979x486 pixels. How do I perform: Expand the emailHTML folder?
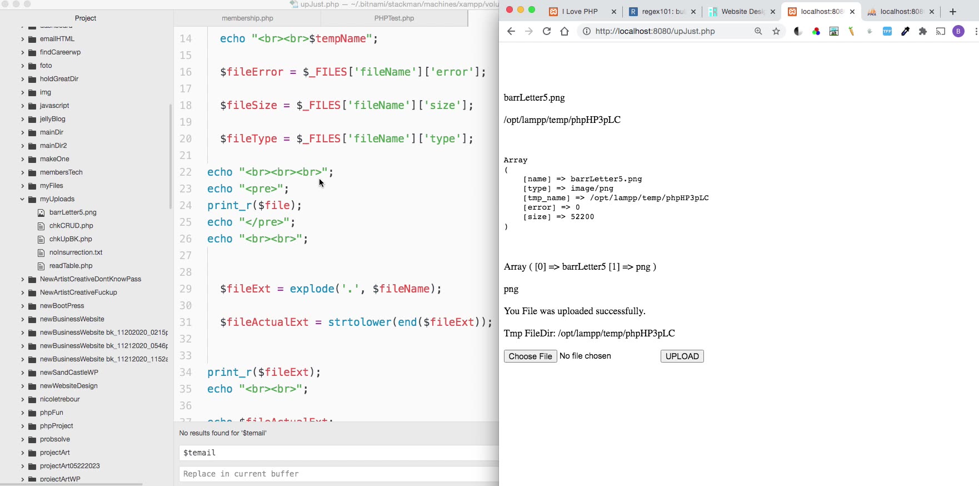pos(22,39)
